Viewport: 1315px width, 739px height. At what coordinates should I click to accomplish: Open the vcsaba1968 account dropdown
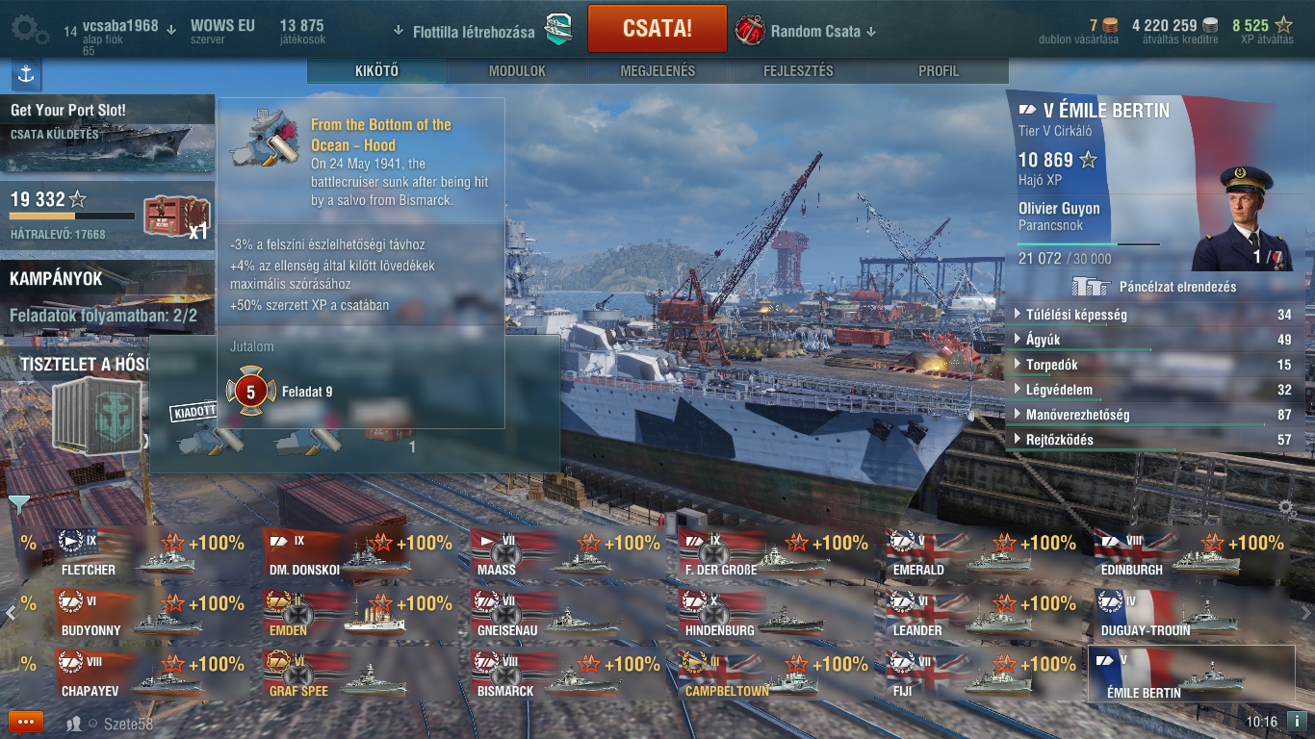(129, 27)
